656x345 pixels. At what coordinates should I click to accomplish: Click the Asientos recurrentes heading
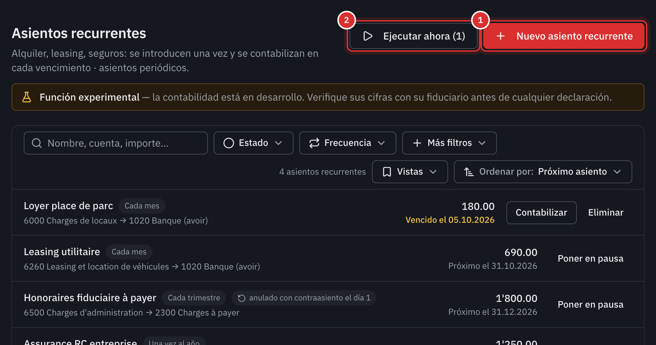79,33
